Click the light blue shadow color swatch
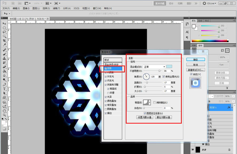This screenshot has height=154, width=237. pyautogui.click(x=169, y=67)
